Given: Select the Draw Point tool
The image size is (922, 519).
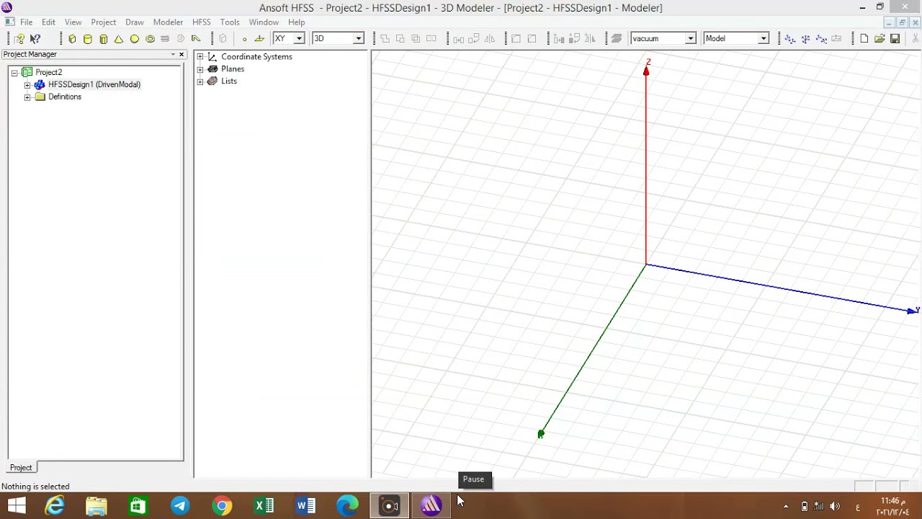Looking at the screenshot, I should (244, 39).
